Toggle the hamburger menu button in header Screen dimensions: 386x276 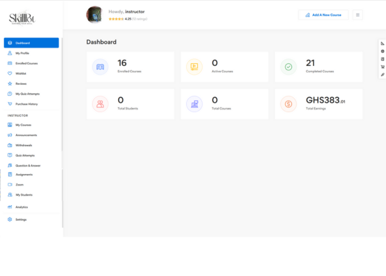click(x=357, y=15)
